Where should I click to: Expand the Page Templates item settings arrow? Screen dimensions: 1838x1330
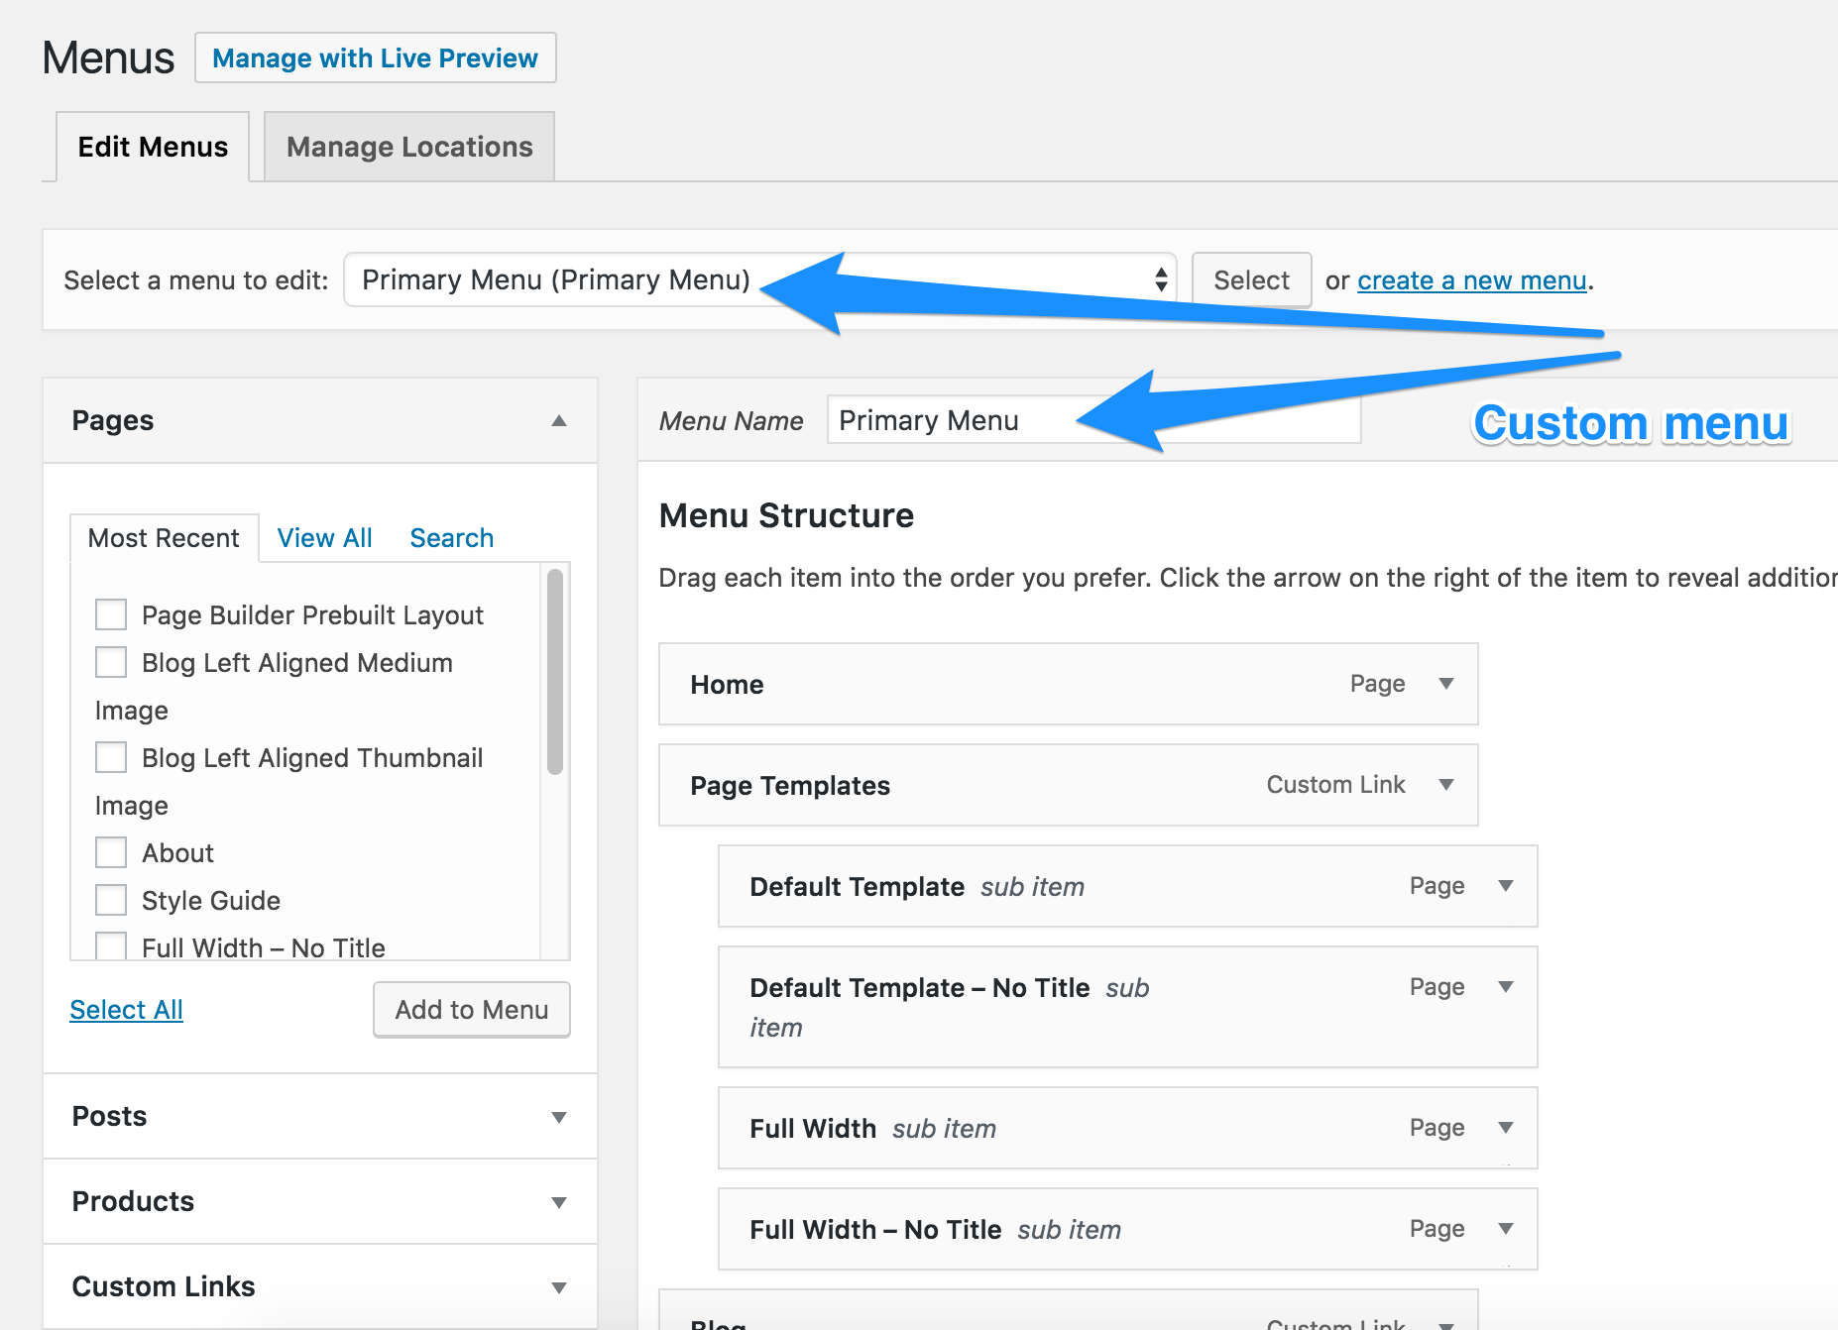click(1446, 785)
